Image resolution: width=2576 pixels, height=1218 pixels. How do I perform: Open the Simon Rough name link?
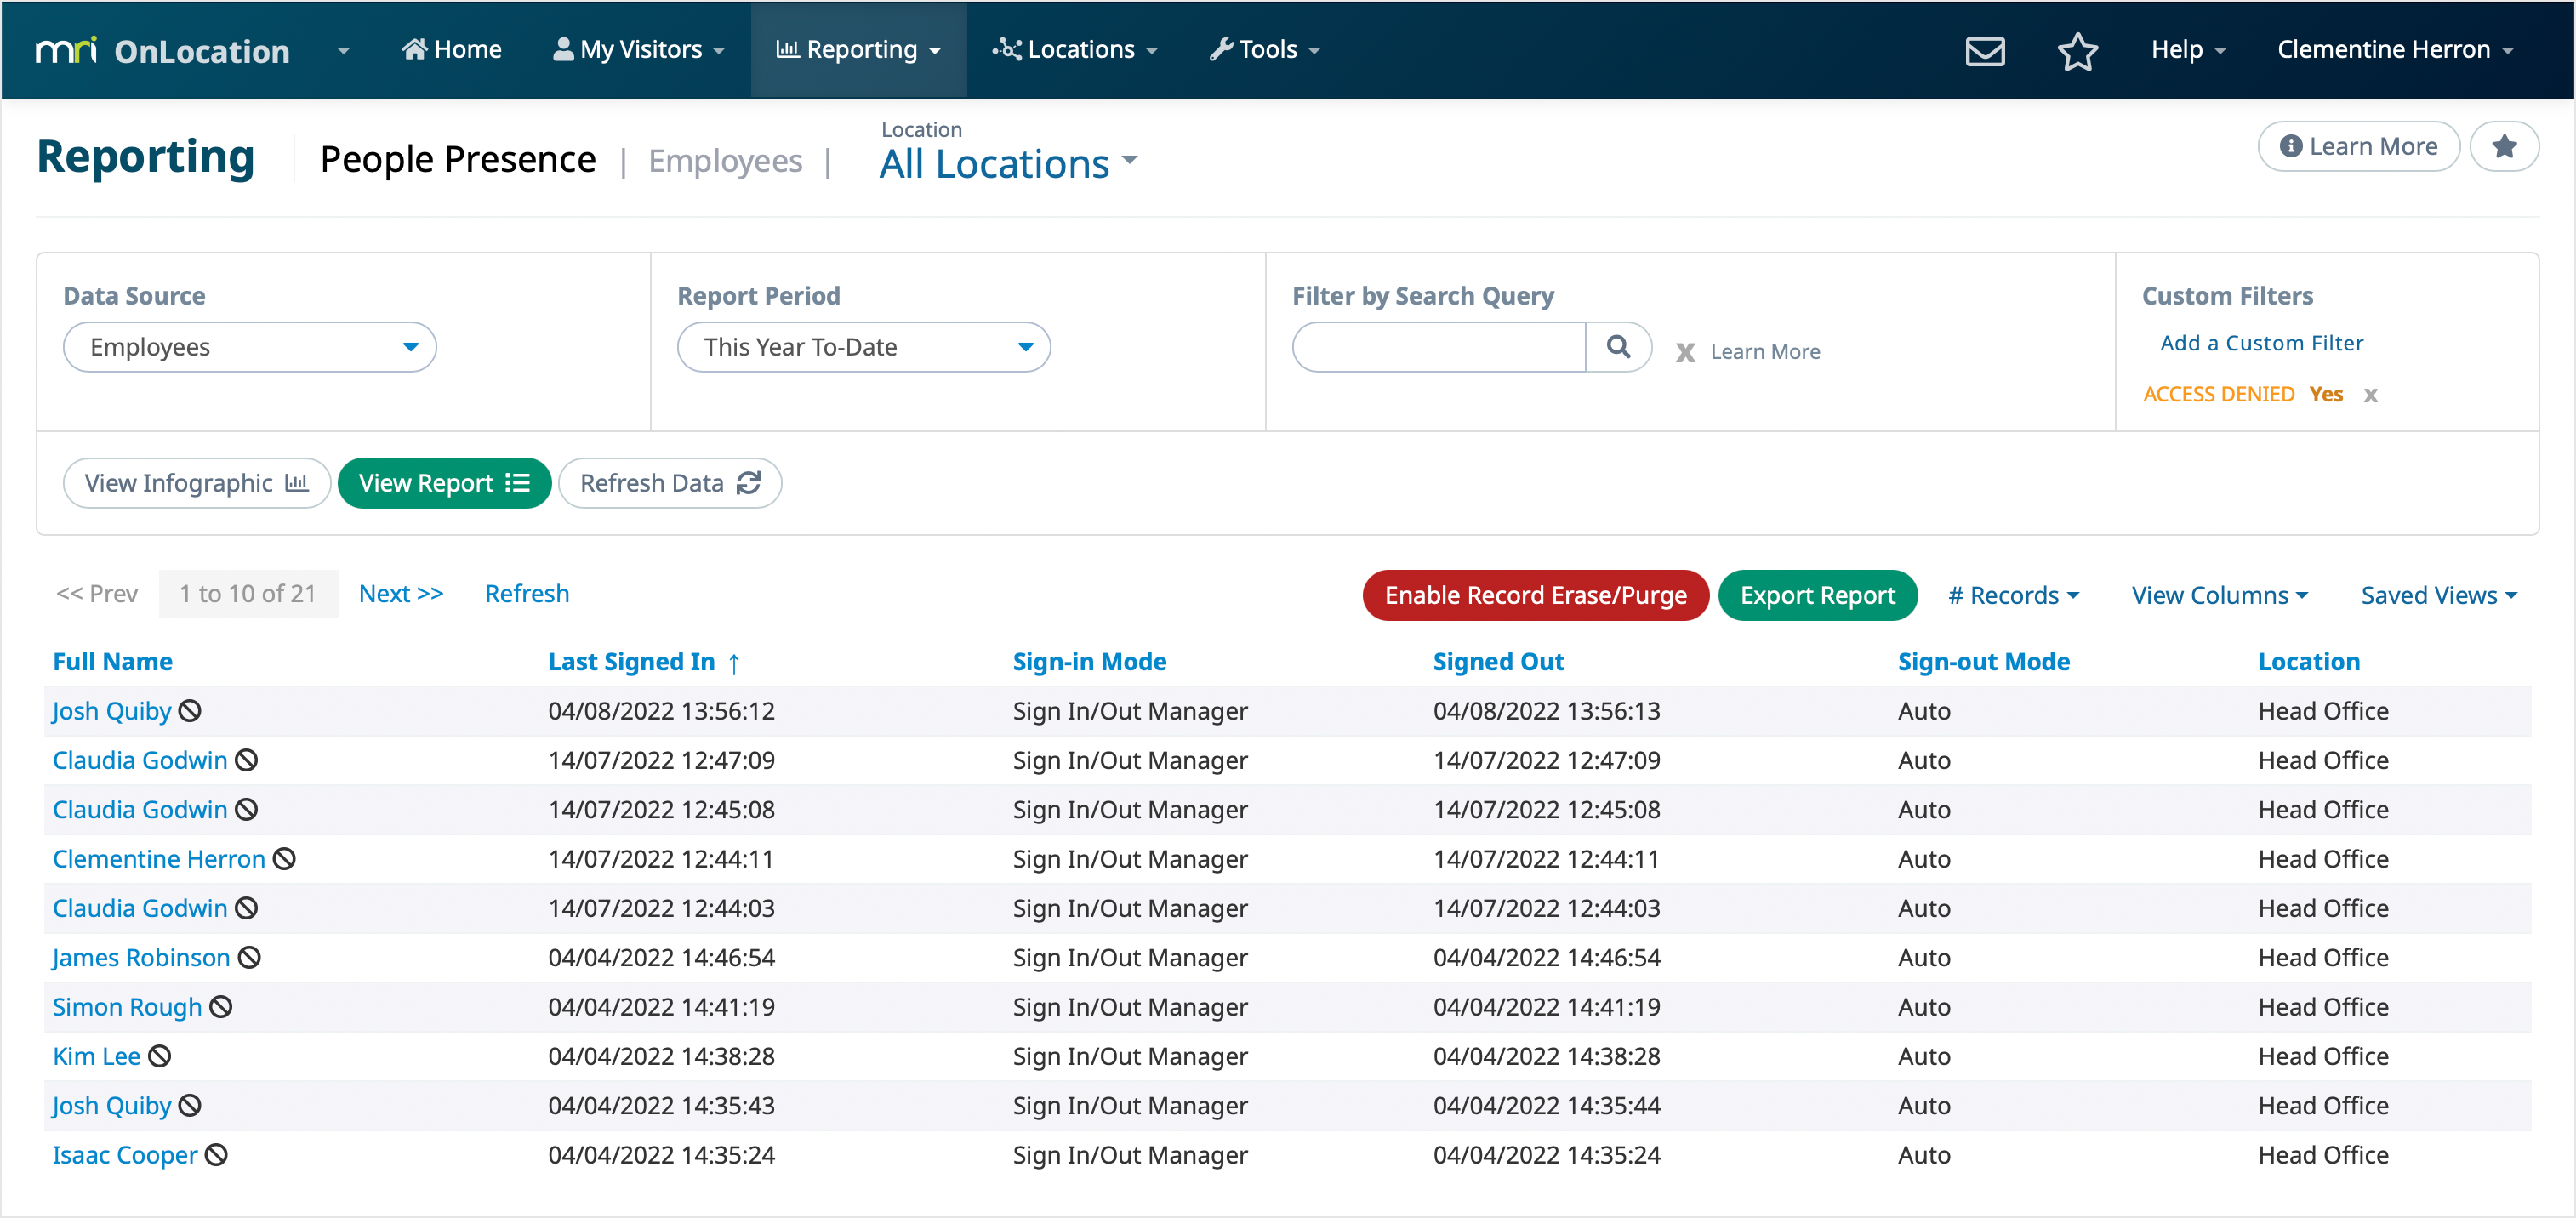coord(127,1007)
